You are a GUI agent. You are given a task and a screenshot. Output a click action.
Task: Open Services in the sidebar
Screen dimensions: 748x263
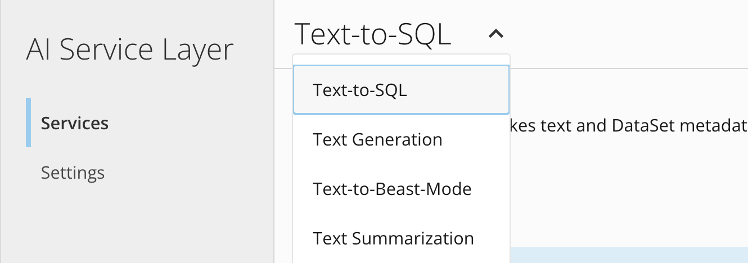click(75, 123)
